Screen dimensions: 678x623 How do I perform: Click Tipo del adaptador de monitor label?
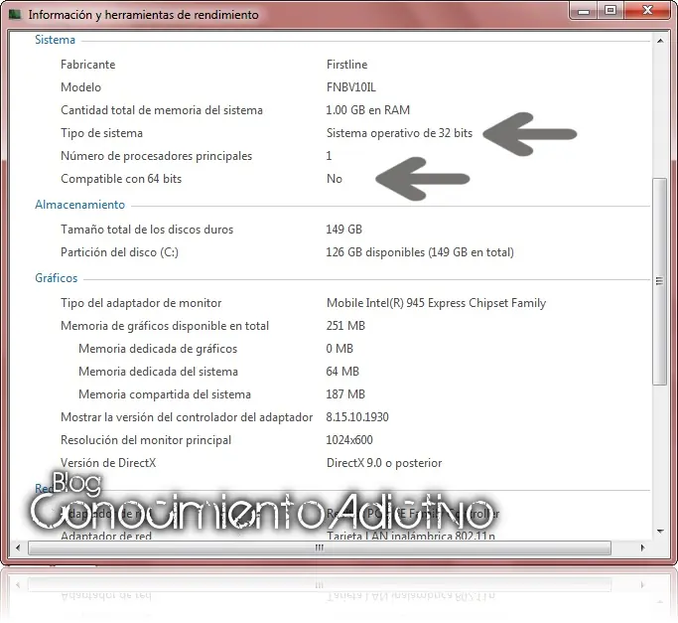(x=141, y=303)
